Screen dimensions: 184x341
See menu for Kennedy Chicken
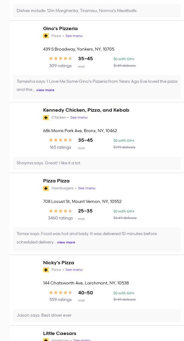coord(79,117)
